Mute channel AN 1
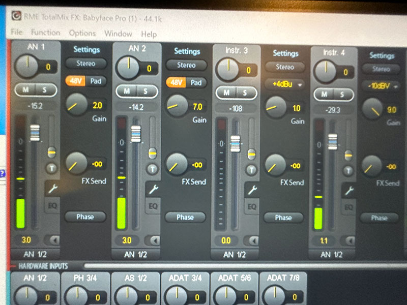The height and width of the screenshot is (305, 407). (x=26, y=90)
